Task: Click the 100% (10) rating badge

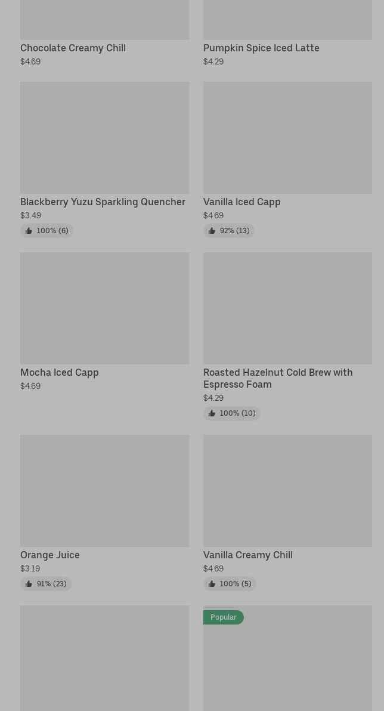Action: (x=232, y=413)
